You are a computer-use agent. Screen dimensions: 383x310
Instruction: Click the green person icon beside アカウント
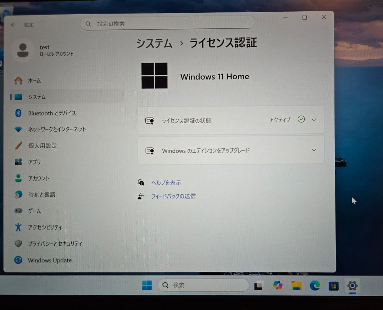pyautogui.click(x=18, y=178)
